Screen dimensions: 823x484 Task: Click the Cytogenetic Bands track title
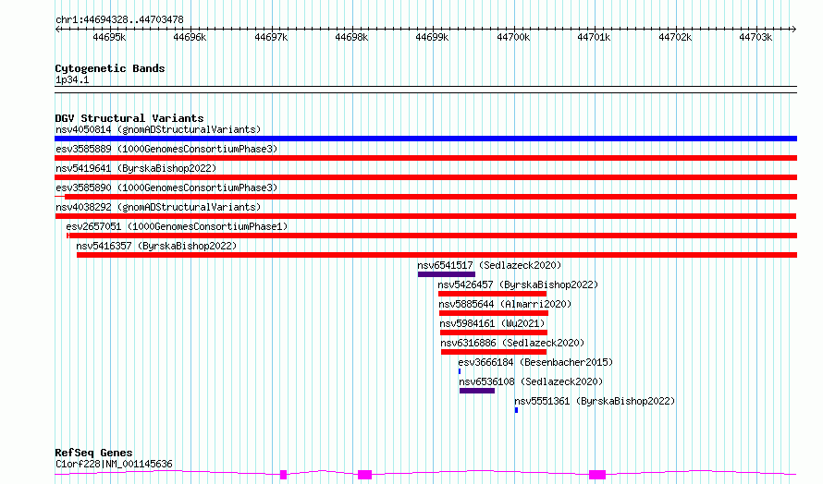point(110,68)
